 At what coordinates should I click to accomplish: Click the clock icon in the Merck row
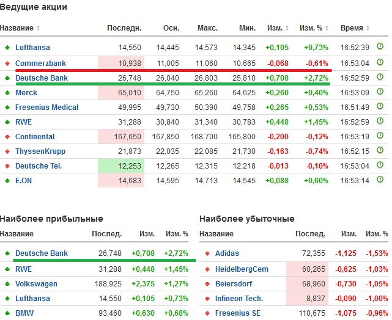pos(380,92)
